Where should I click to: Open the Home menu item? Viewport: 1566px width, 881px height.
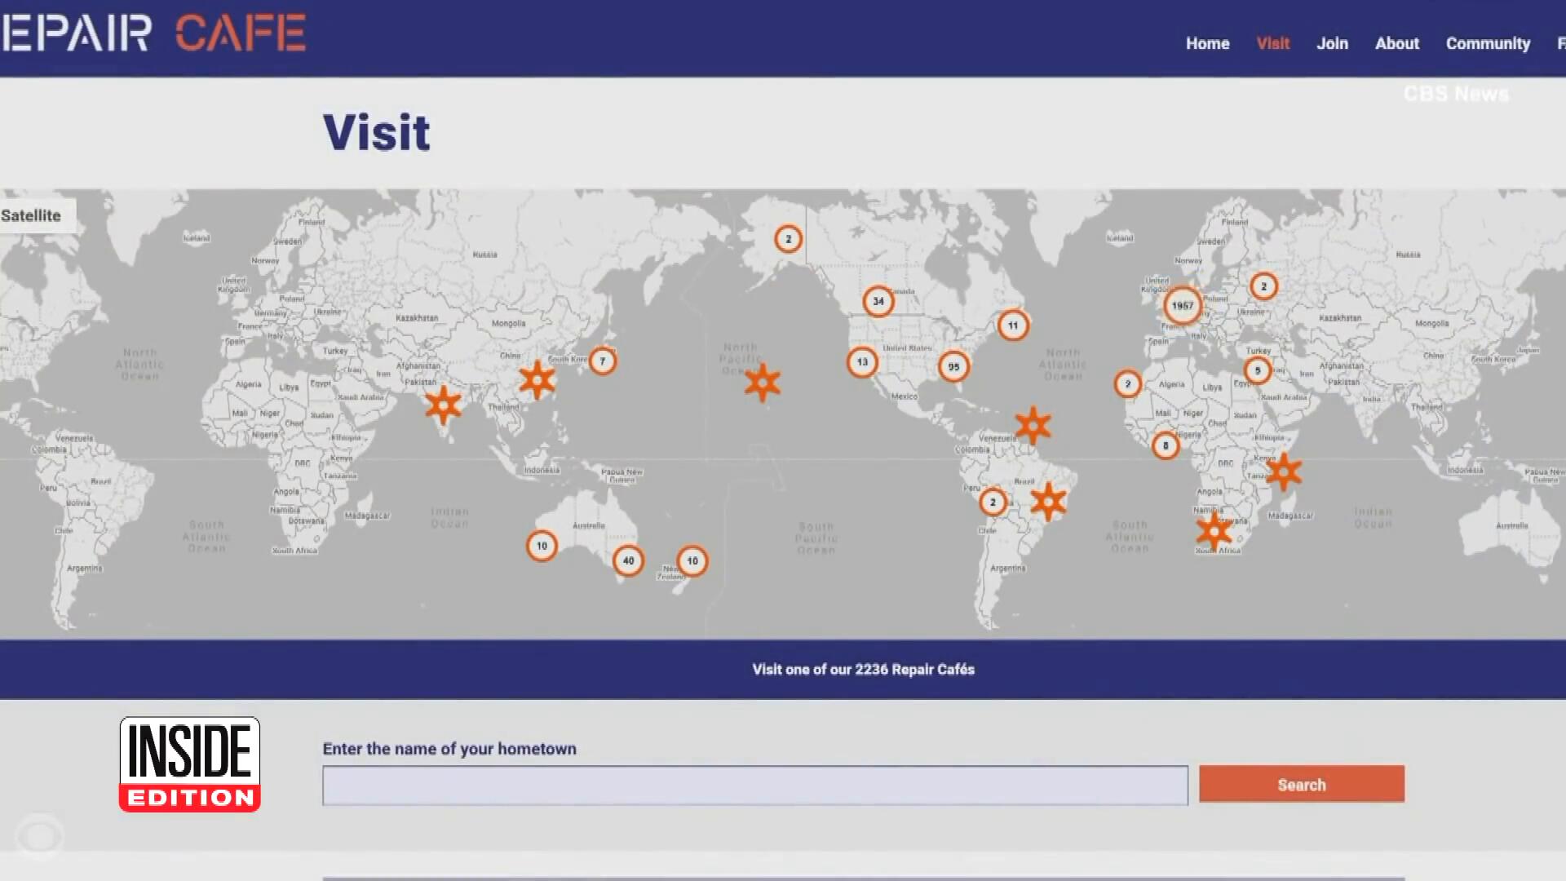click(x=1207, y=43)
